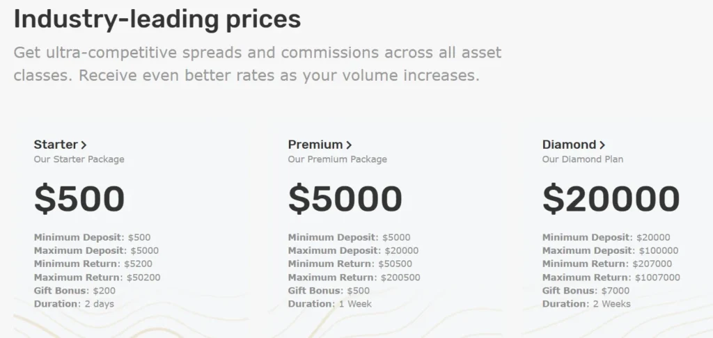Click the Starter Maximum Return $50200 line
Viewport: 713px width, 338px height.
pyautogui.click(x=97, y=277)
